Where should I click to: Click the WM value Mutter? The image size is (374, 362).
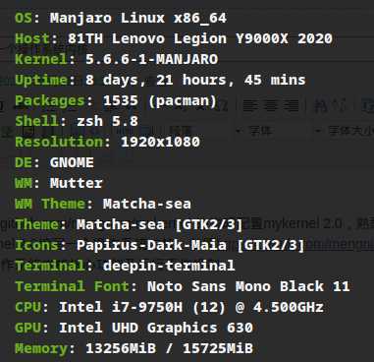[x=77, y=183]
